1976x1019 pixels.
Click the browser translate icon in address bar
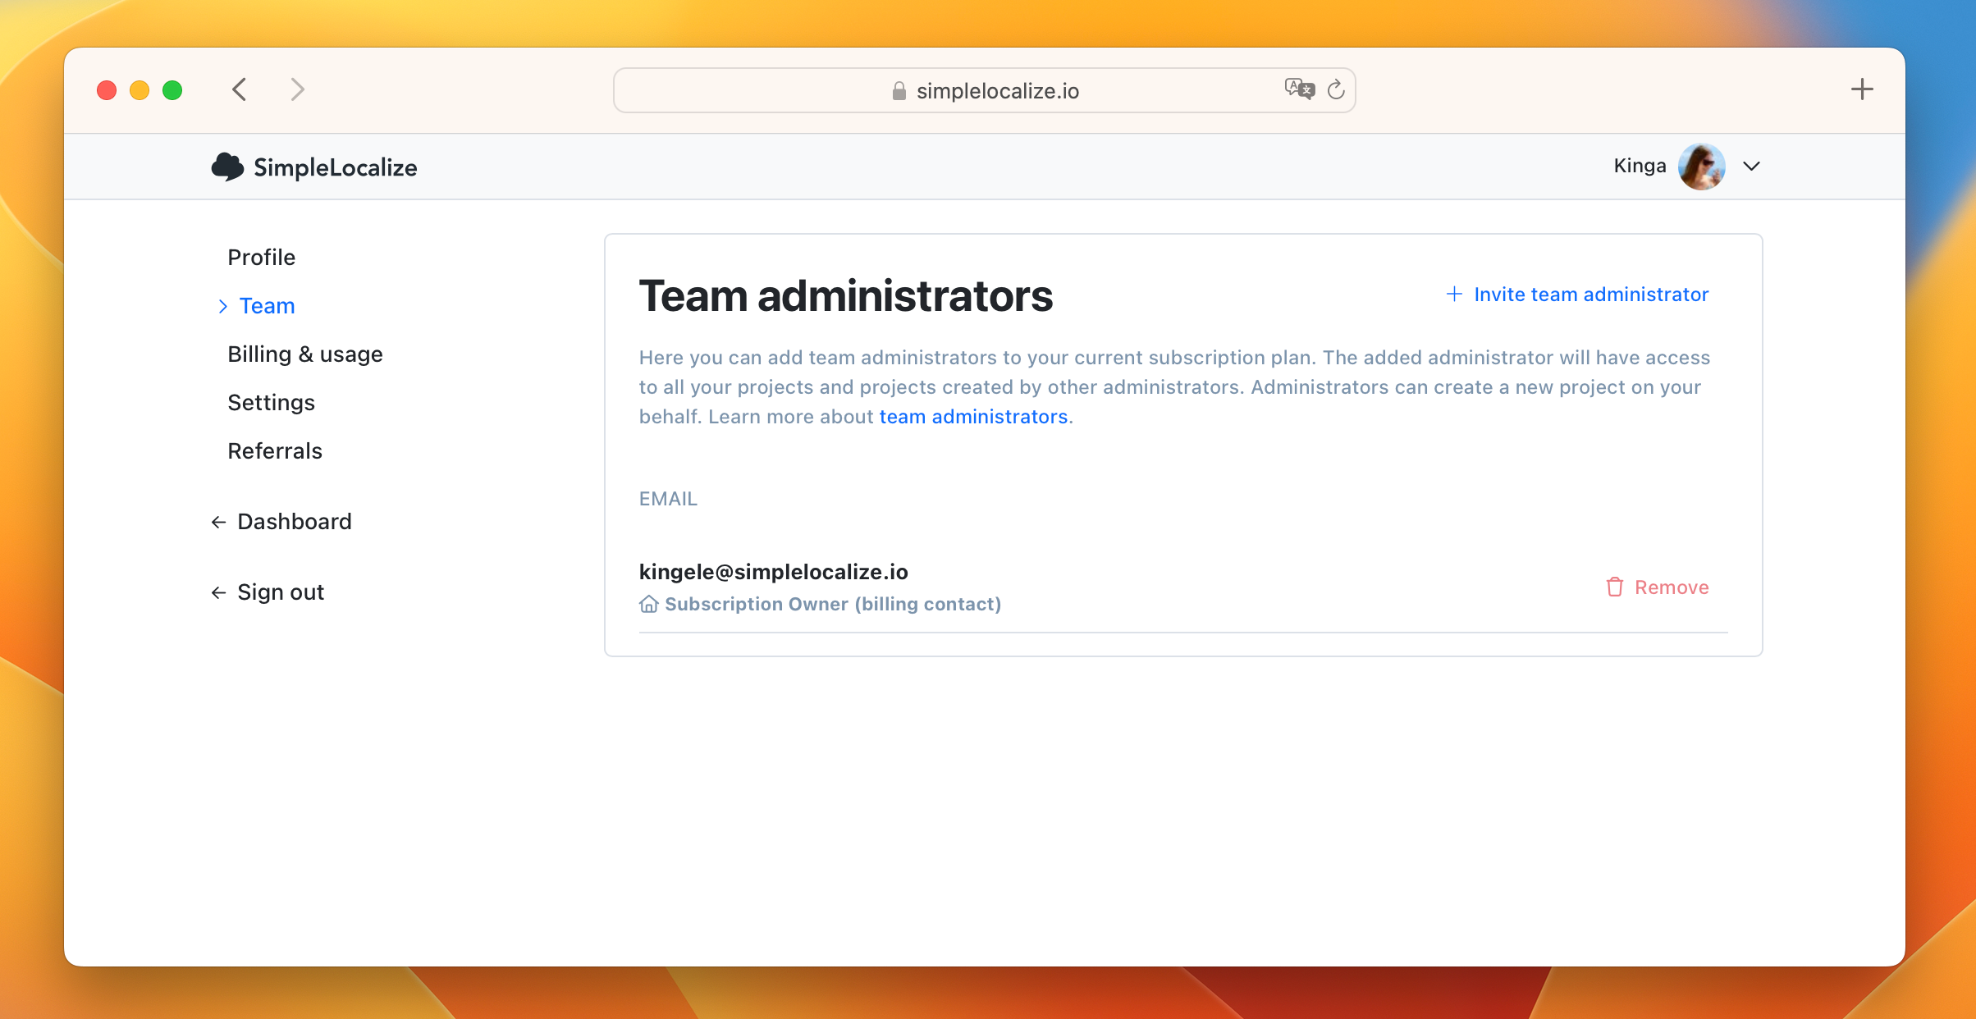coord(1299,89)
